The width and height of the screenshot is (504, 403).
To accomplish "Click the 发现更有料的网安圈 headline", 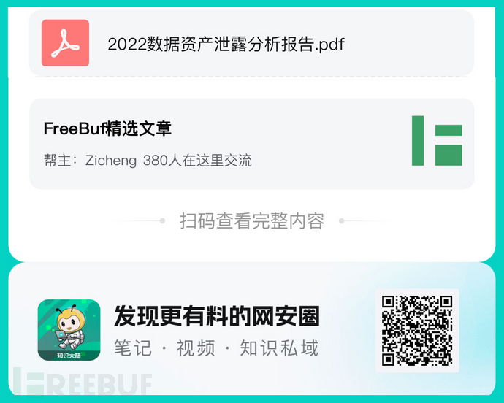I will click(x=217, y=315).
